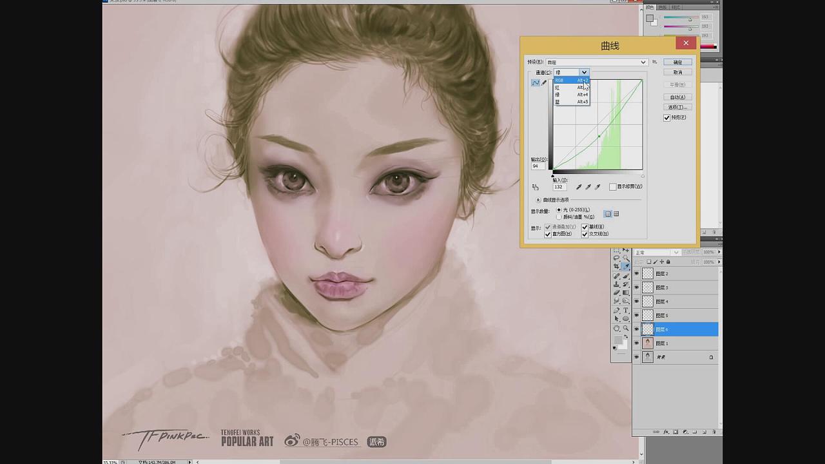Select the Eyedropper tool in toolbox
Image resolution: width=825 pixels, height=464 pixels.
coord(626,266)
